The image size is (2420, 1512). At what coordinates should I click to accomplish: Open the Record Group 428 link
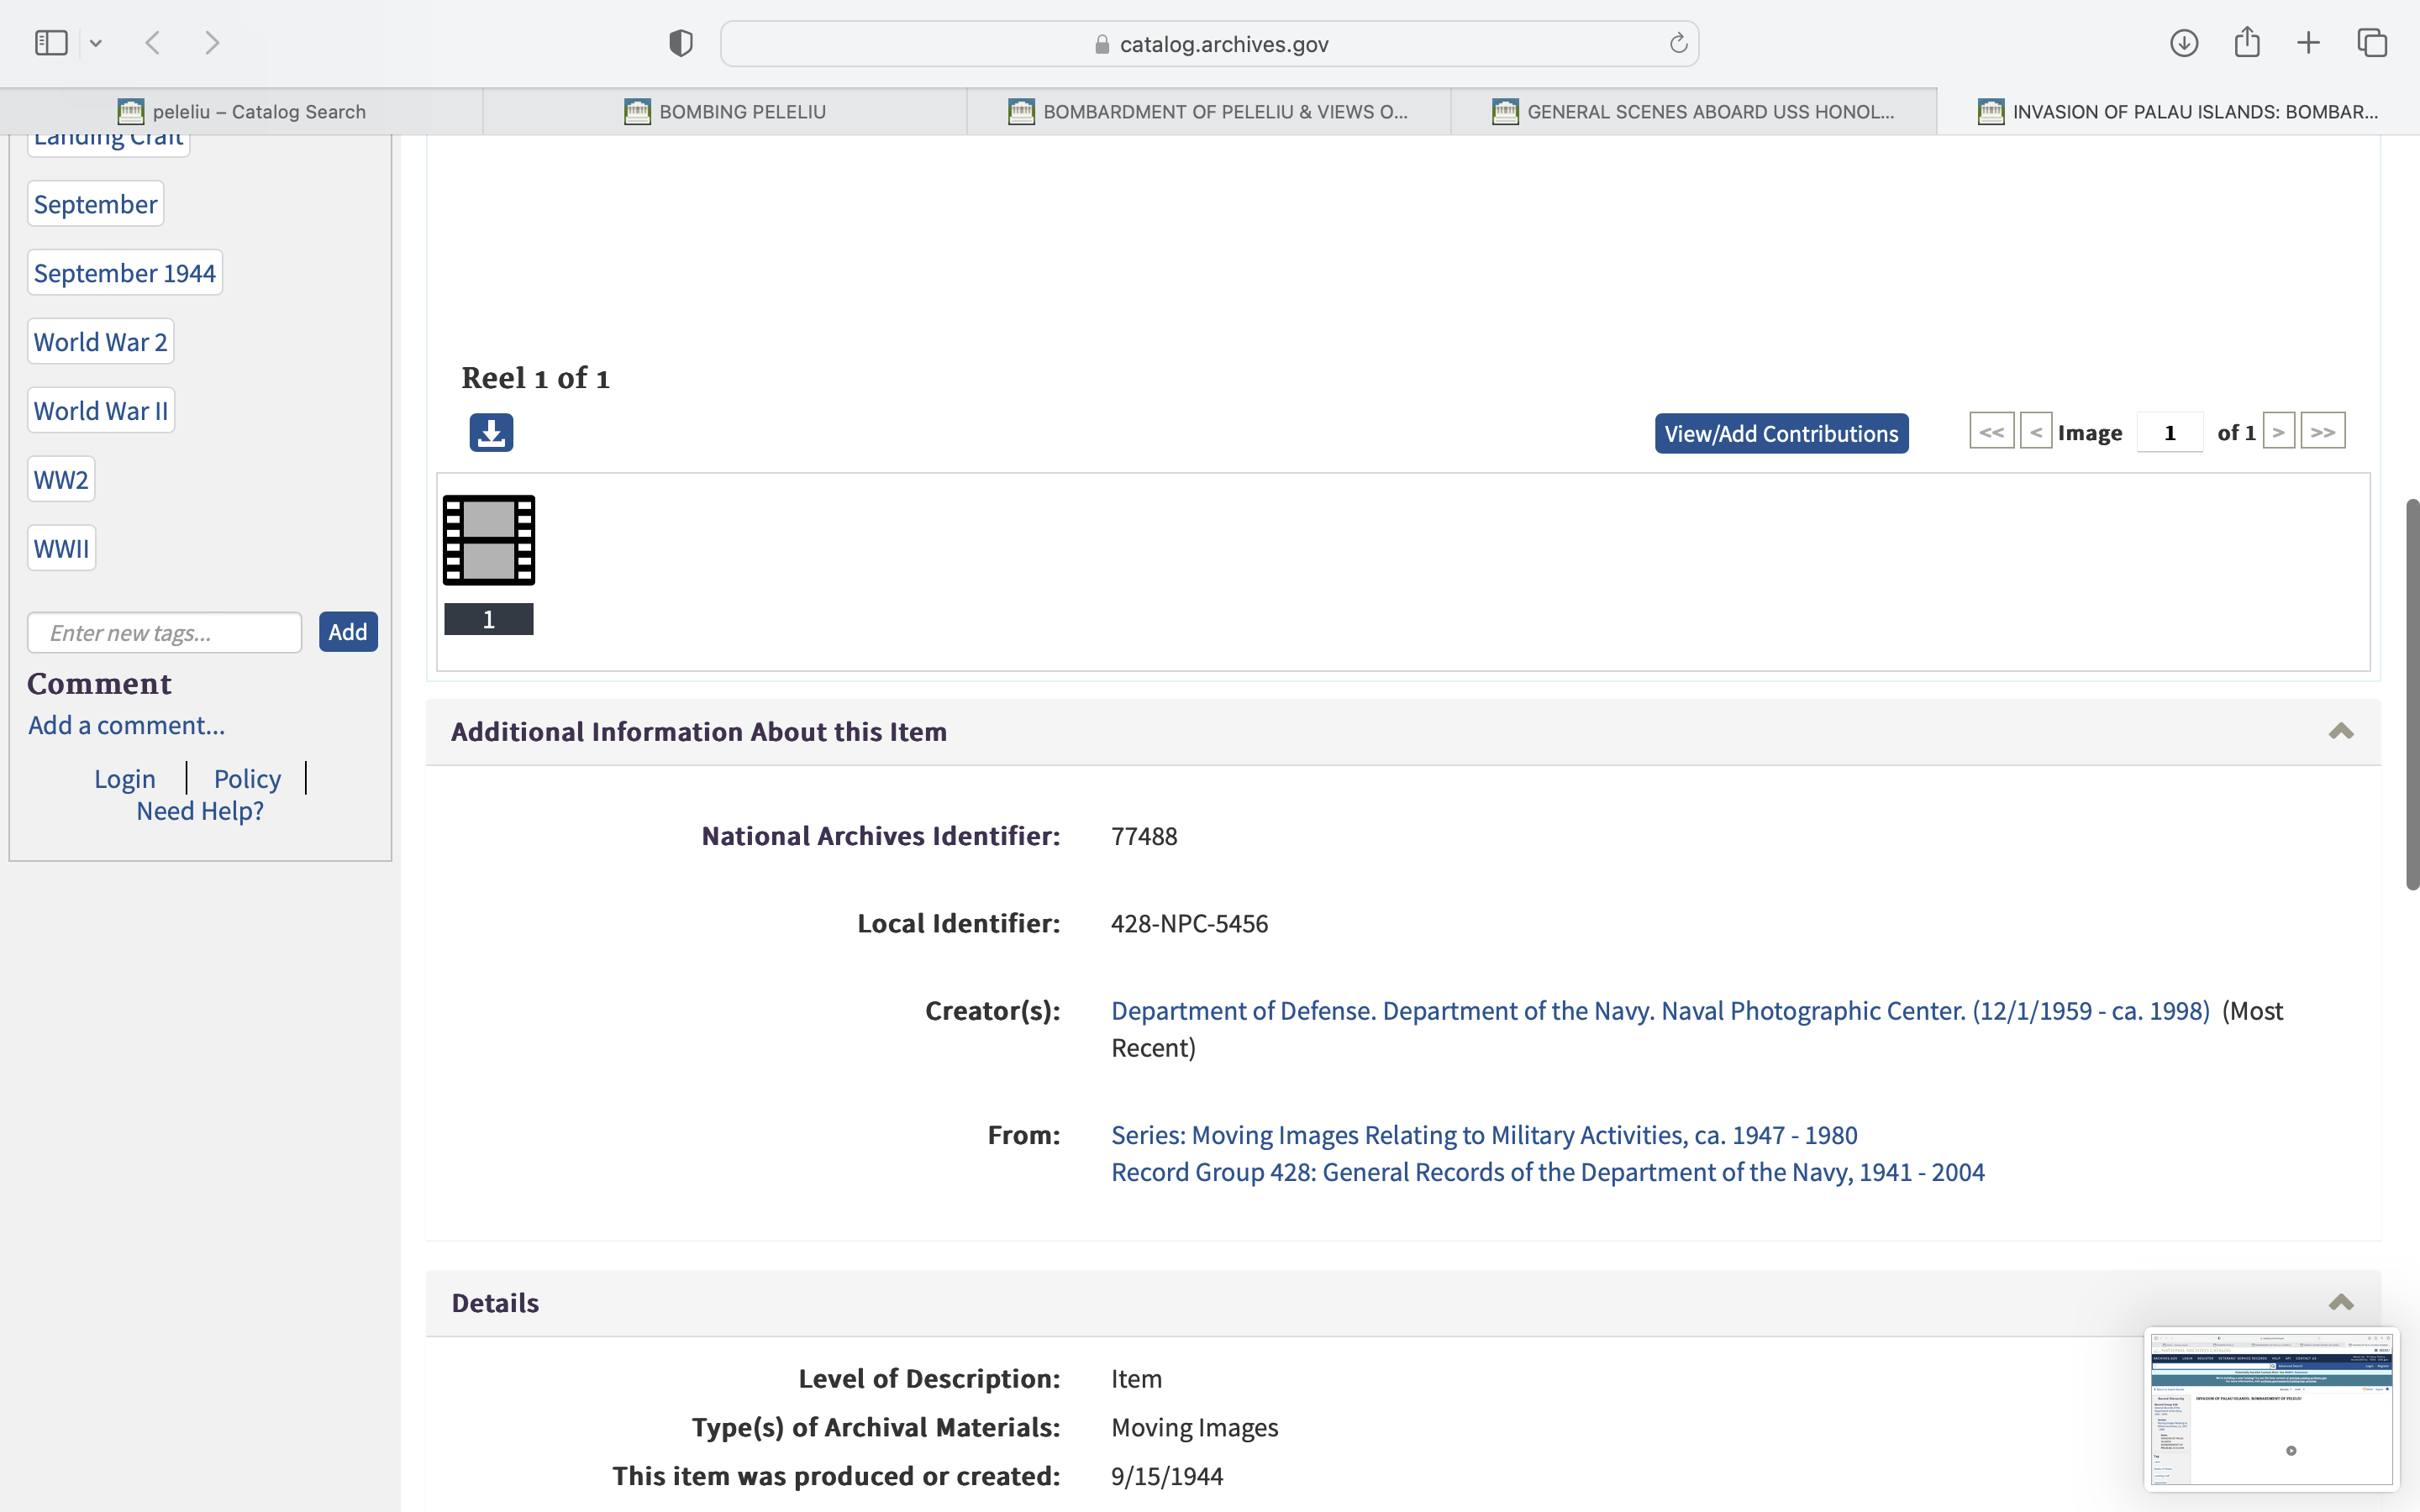(1547, 1172)
